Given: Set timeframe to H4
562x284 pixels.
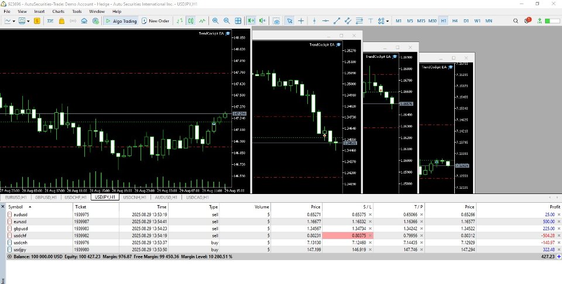Looking at the screenshot, I should 455,21.
